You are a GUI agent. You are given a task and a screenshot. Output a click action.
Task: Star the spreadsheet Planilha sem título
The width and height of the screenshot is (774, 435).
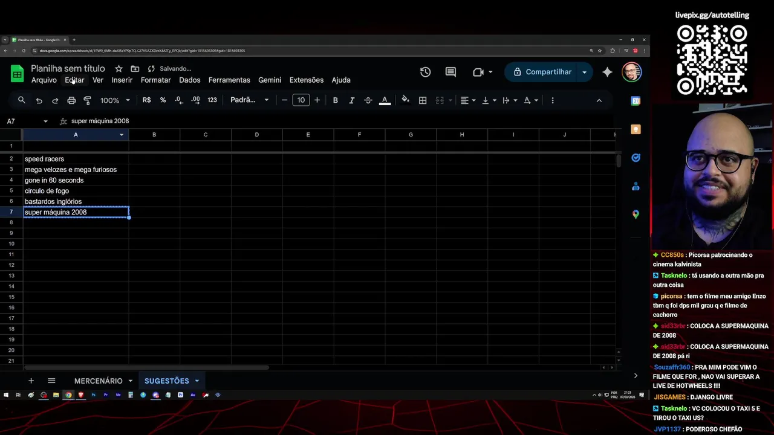[119, 69]
